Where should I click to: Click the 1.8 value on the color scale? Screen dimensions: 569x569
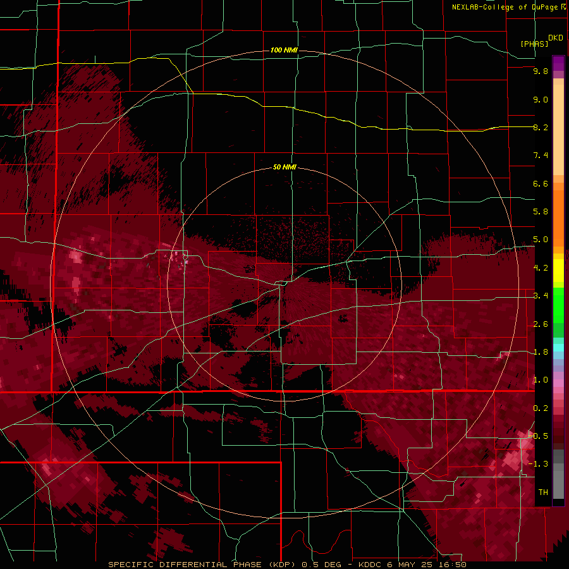click(541, 352)
